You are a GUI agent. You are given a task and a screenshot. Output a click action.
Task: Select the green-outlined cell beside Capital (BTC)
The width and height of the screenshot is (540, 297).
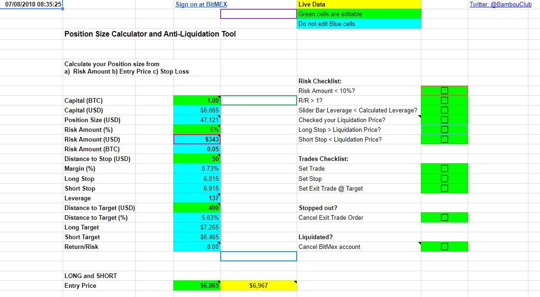258,100
